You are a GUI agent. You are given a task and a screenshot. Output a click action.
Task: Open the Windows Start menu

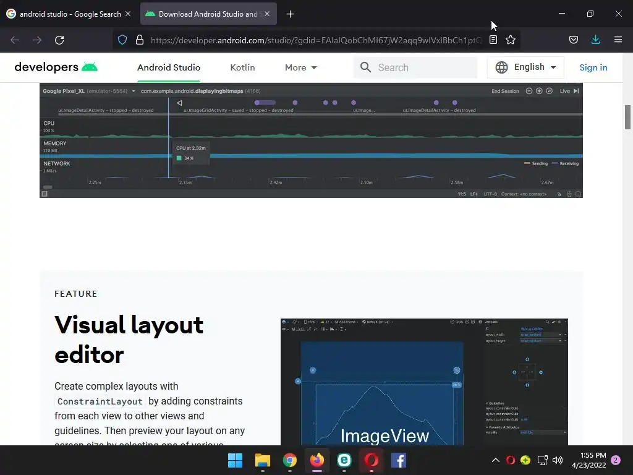235,460
